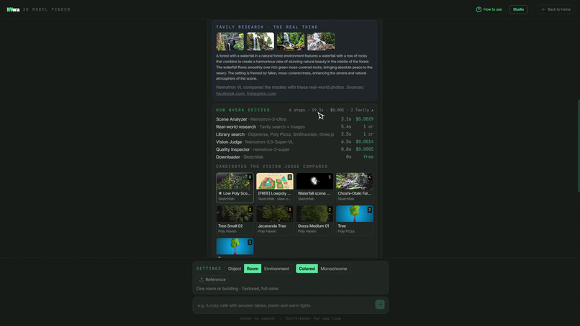Submit search with the green arrow button
The width and height of the screenshot is (580, 326).
coord(380,304)
